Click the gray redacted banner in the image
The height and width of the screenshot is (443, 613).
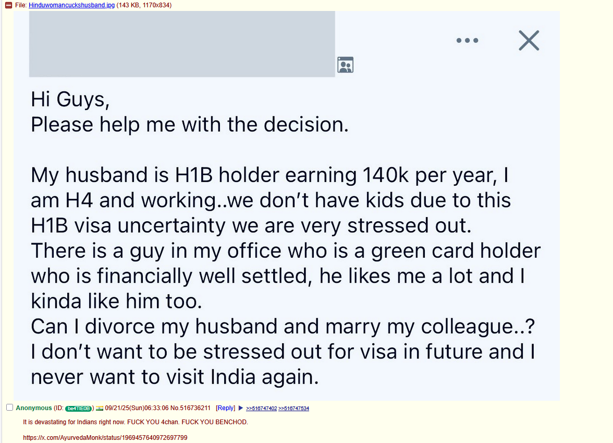[x=182, y=44]
